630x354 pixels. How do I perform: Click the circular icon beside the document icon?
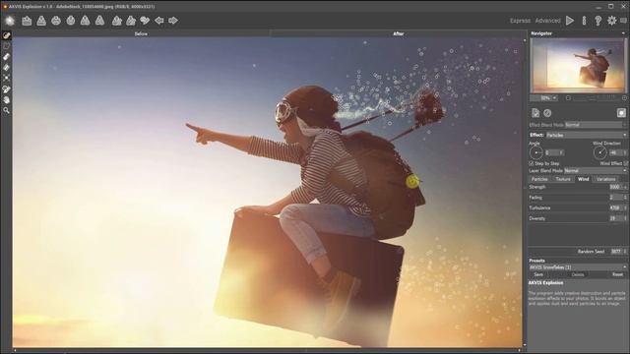547,113
